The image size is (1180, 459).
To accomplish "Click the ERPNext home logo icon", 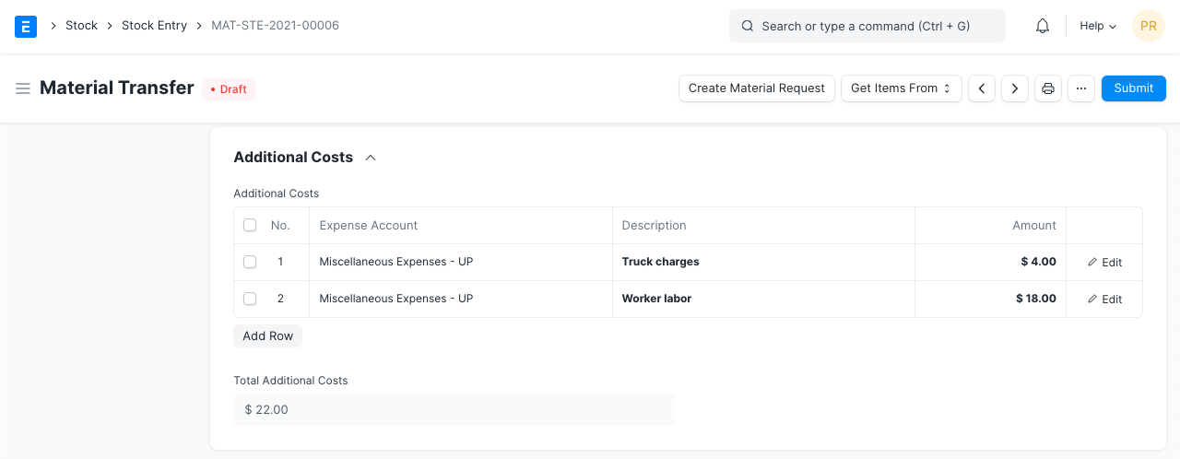I will (26, 26).
